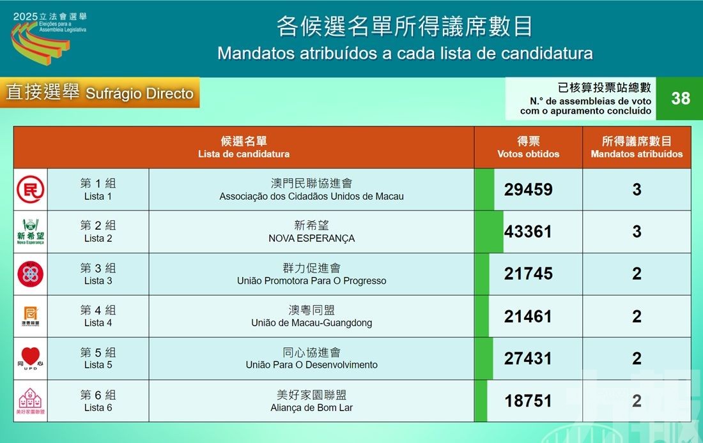This screenshot has height=443, width=703.
Task: Click the Nova Esperança green party logo
Action: pos(31,232)
